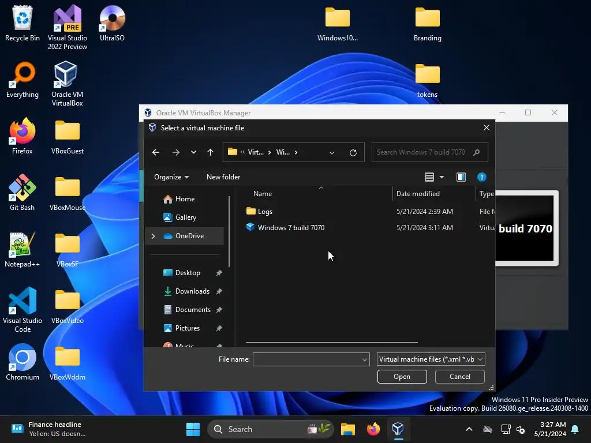
Task: Refresh the current folder listing
Action: (x=353, y=152)
